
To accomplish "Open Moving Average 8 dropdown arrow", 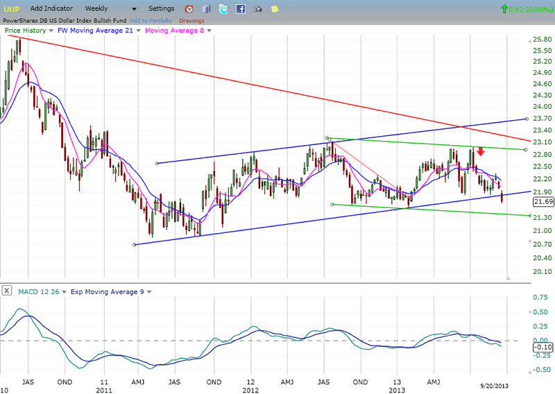I will click(209, 31).
